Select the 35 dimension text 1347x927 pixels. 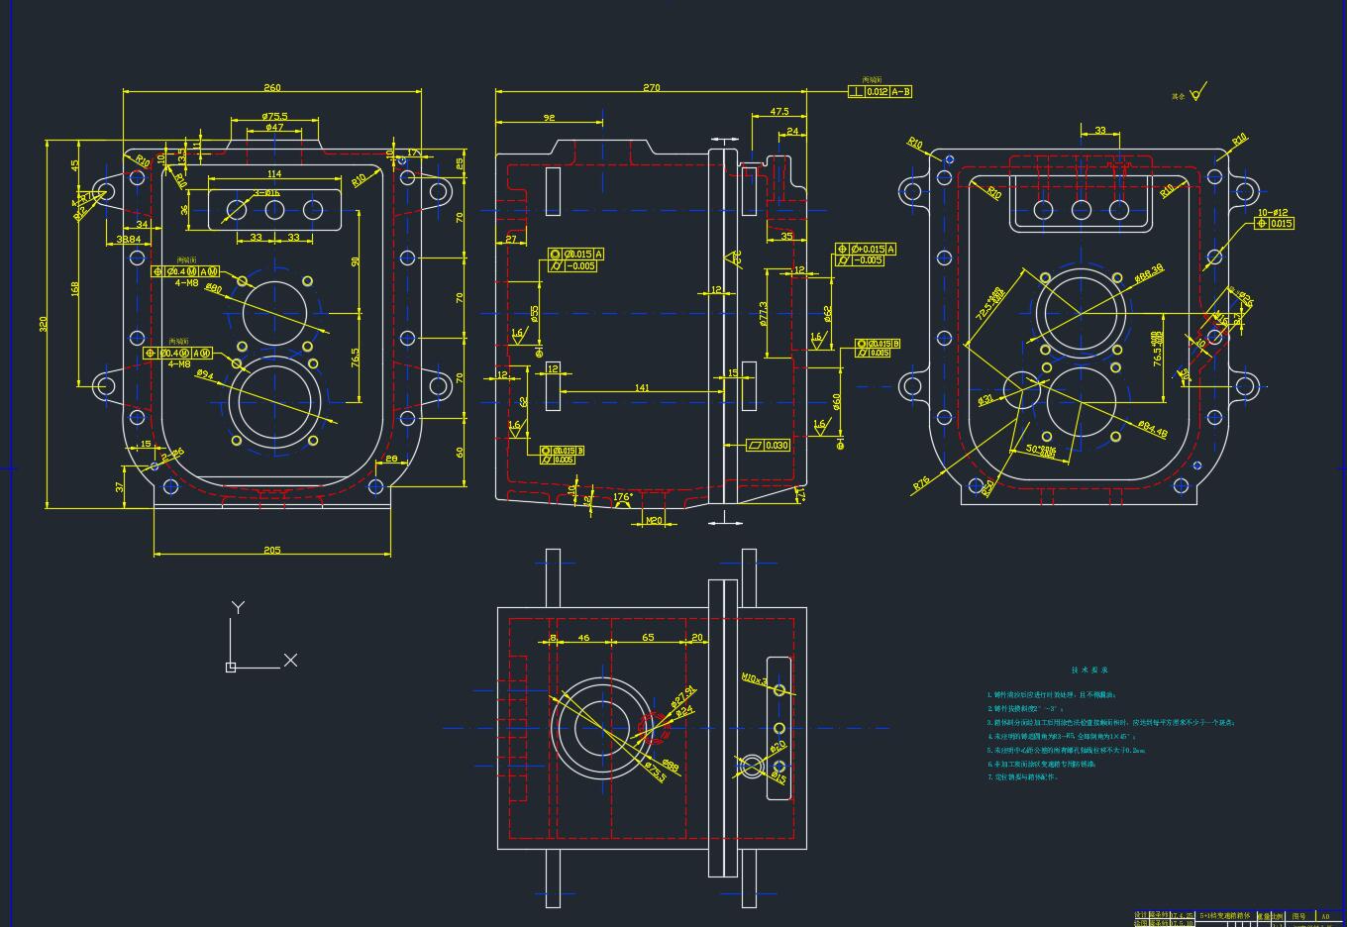786,237
